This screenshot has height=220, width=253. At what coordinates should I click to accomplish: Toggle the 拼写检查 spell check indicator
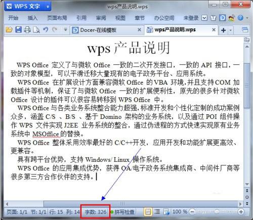pos(122,212)
